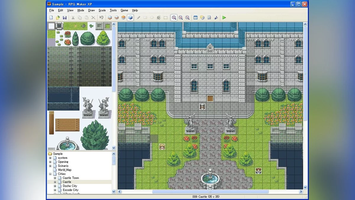
Task: Open the File menu
Action: pos(51,10)
